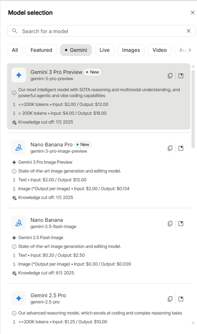Open Gemini 2.5 Pro details icon

[x=181, y=299]
